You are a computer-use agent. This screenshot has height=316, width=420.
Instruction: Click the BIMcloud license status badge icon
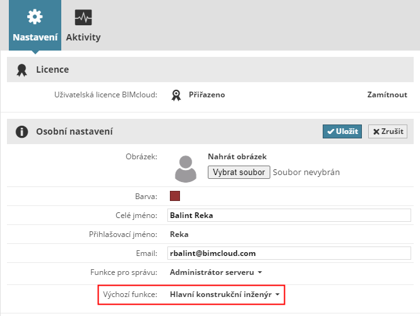(x=177, y=95)
